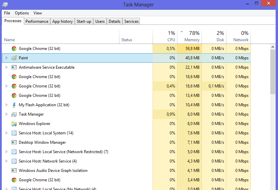Expand the My Flash Application entry

tap(6, 105)
